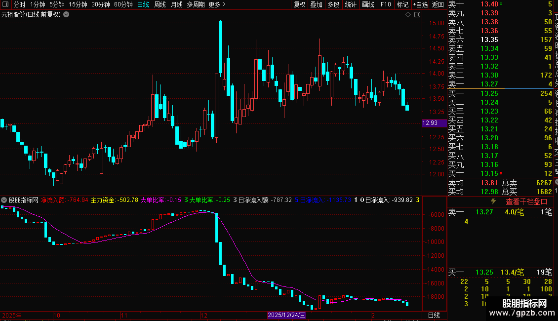Click 返回 to go back
The width and height of the screenshot is (558, 321).
(438, 4)
